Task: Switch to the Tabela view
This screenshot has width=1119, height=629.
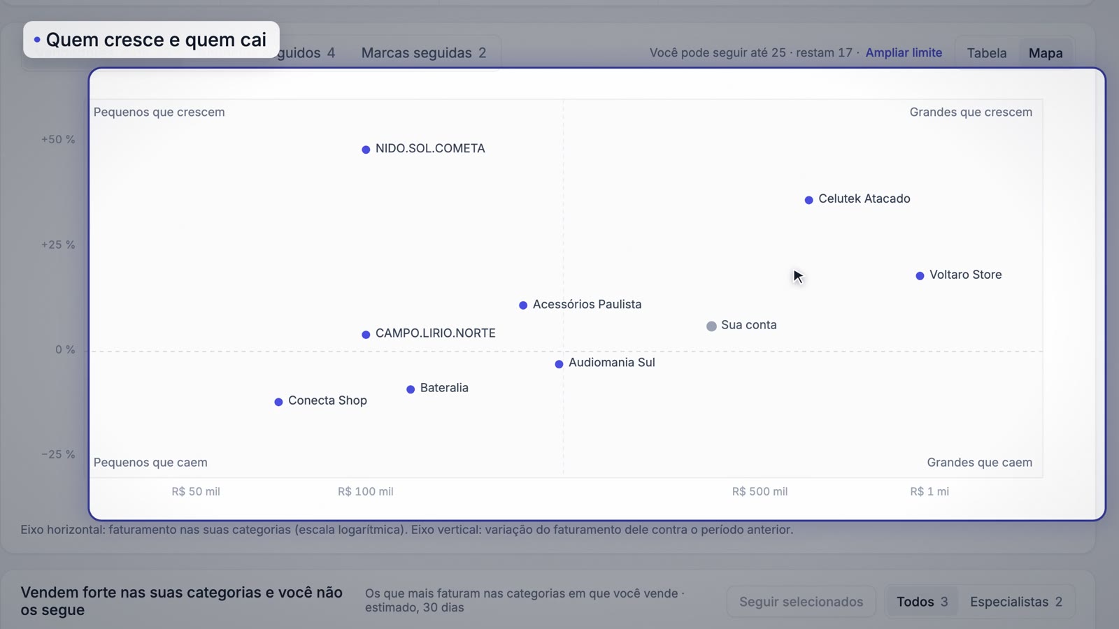Action: click(x=987, y=53)
